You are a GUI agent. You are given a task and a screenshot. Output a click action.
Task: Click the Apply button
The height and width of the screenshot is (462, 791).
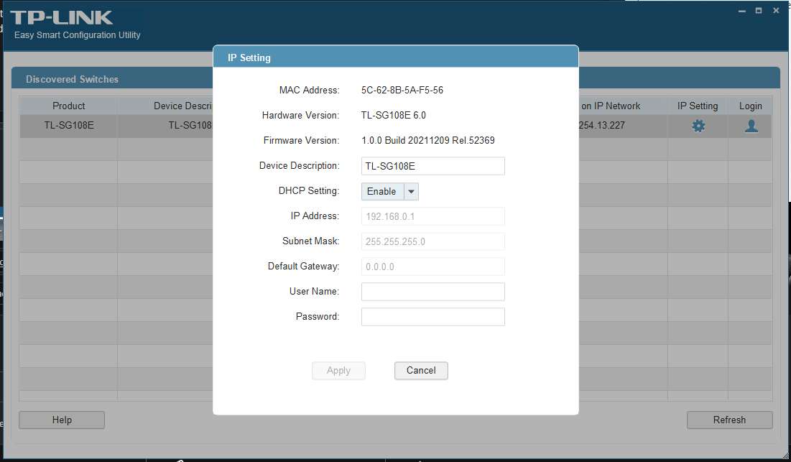[338, 371]
